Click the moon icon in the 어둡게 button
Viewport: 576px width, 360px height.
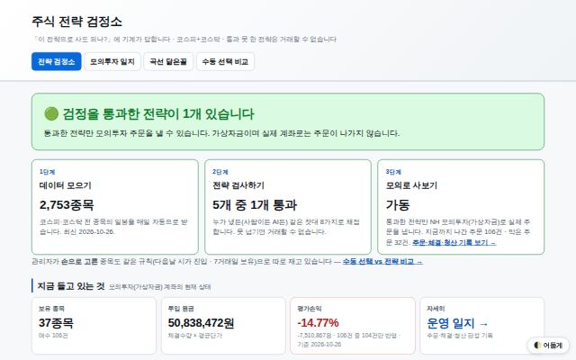point(537,346)
